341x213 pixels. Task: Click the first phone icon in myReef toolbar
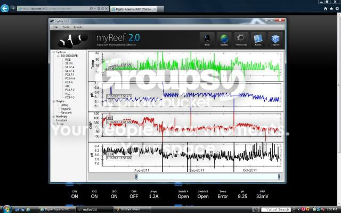(207, 39)
